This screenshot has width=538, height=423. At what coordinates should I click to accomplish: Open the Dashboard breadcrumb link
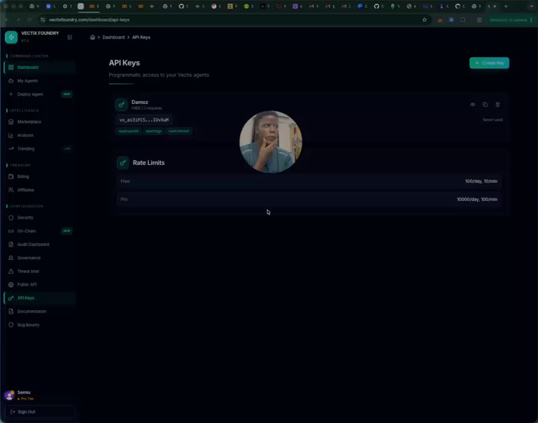pyautogui.click(x=113, y=37)
